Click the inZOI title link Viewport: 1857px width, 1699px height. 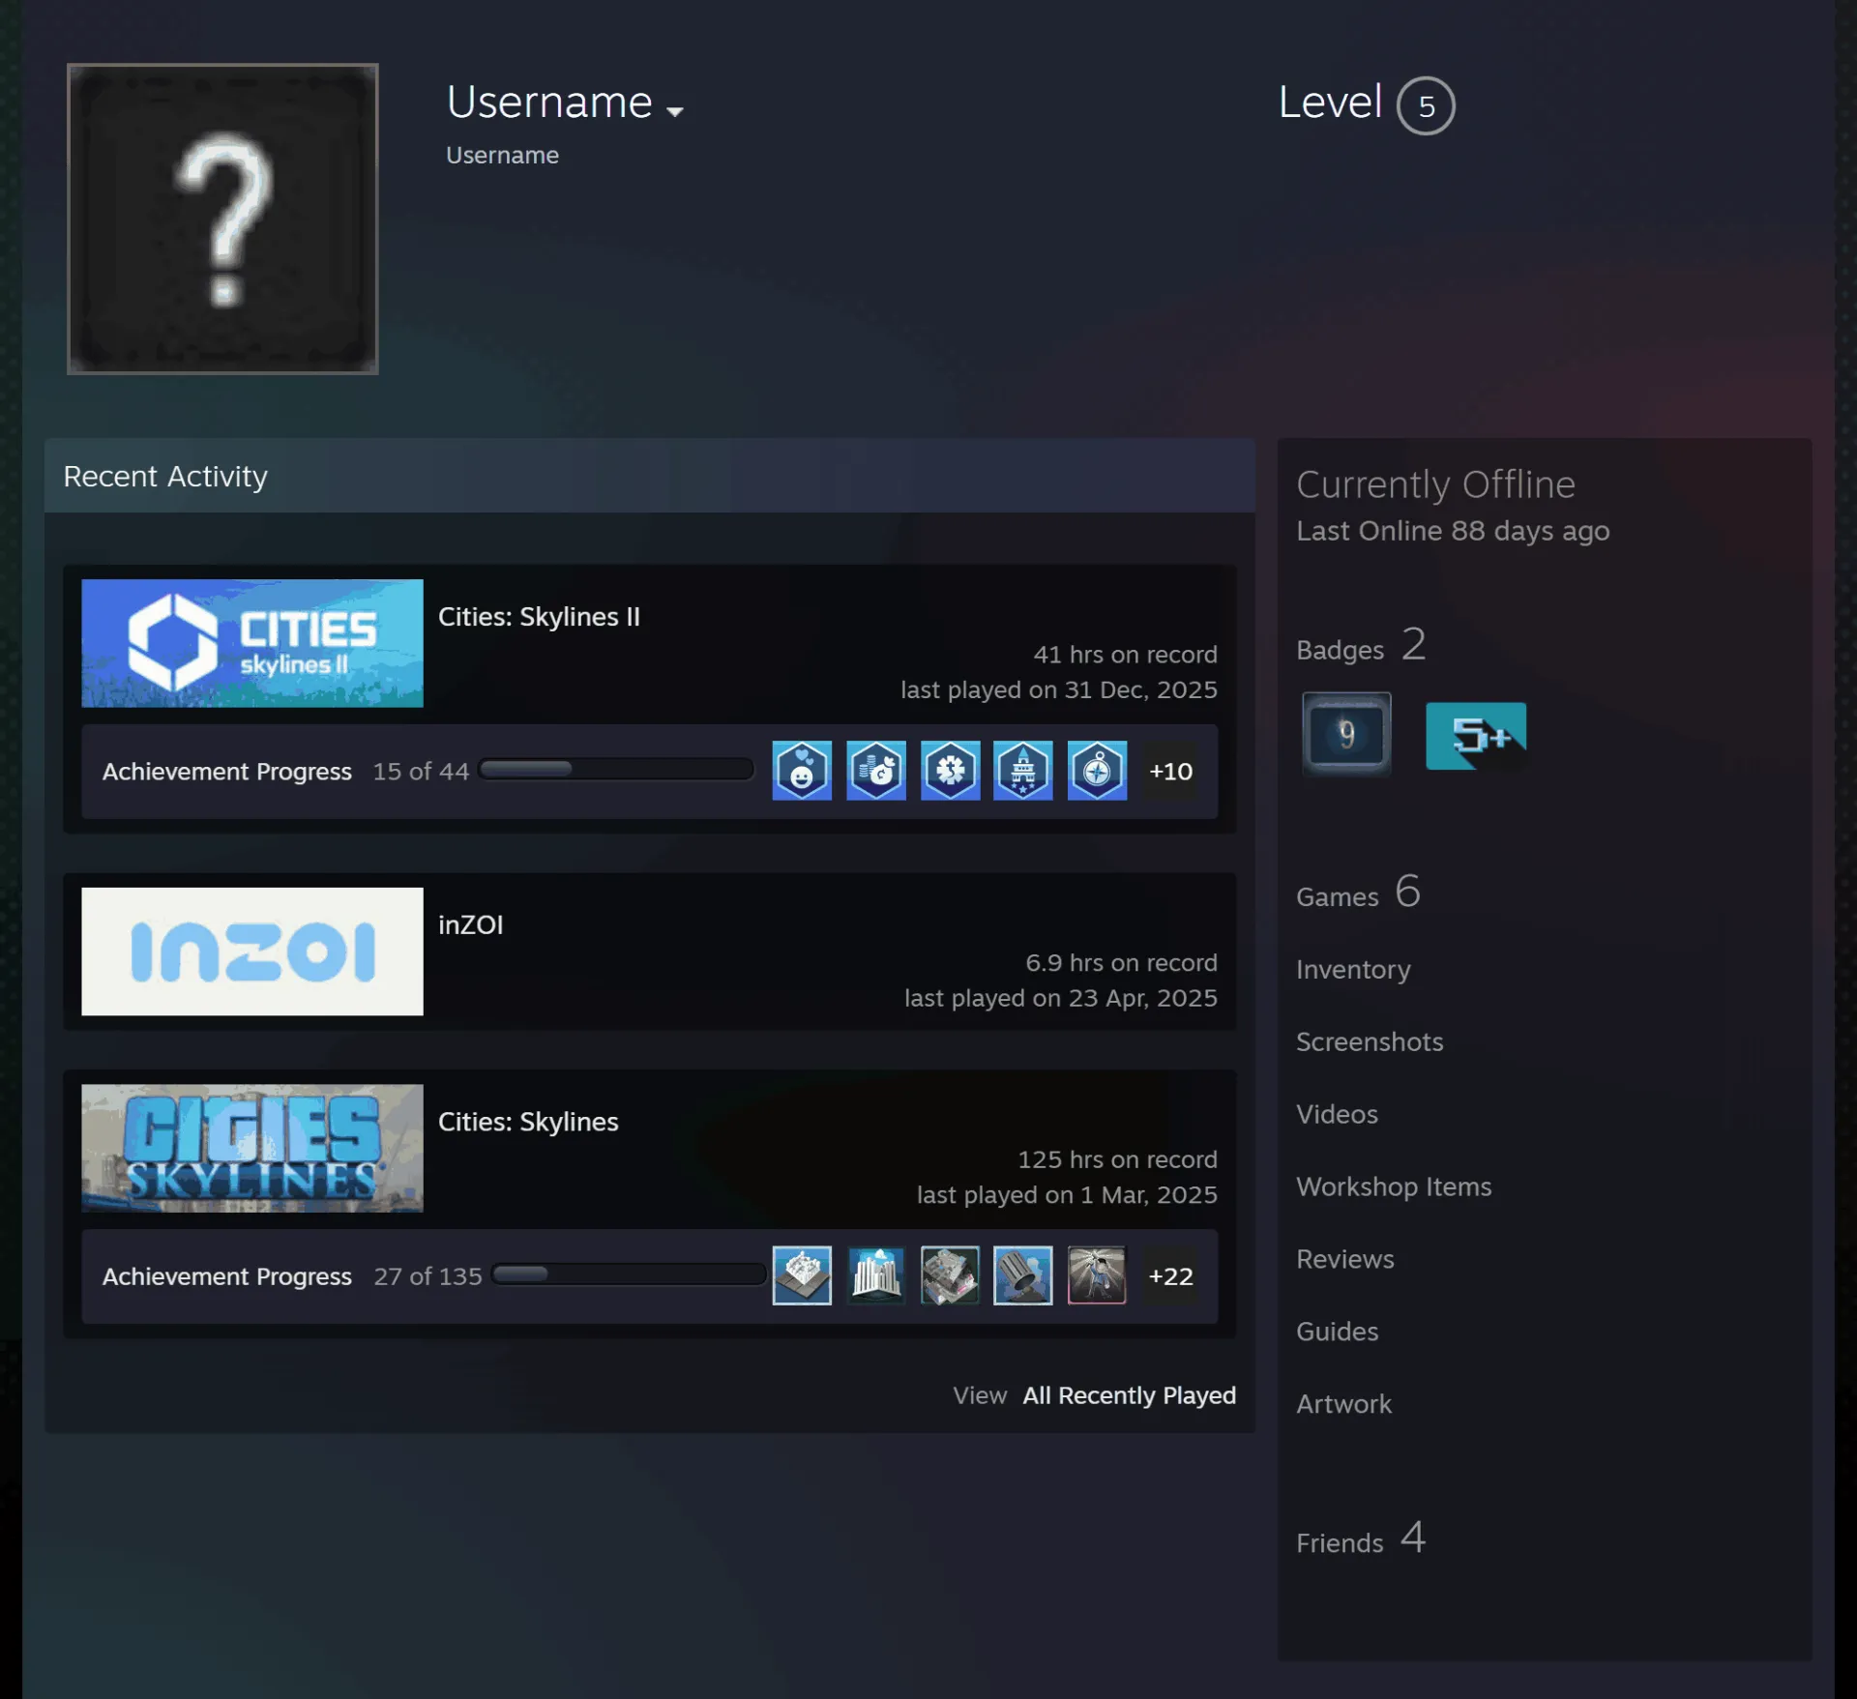[x=470, y=924]
